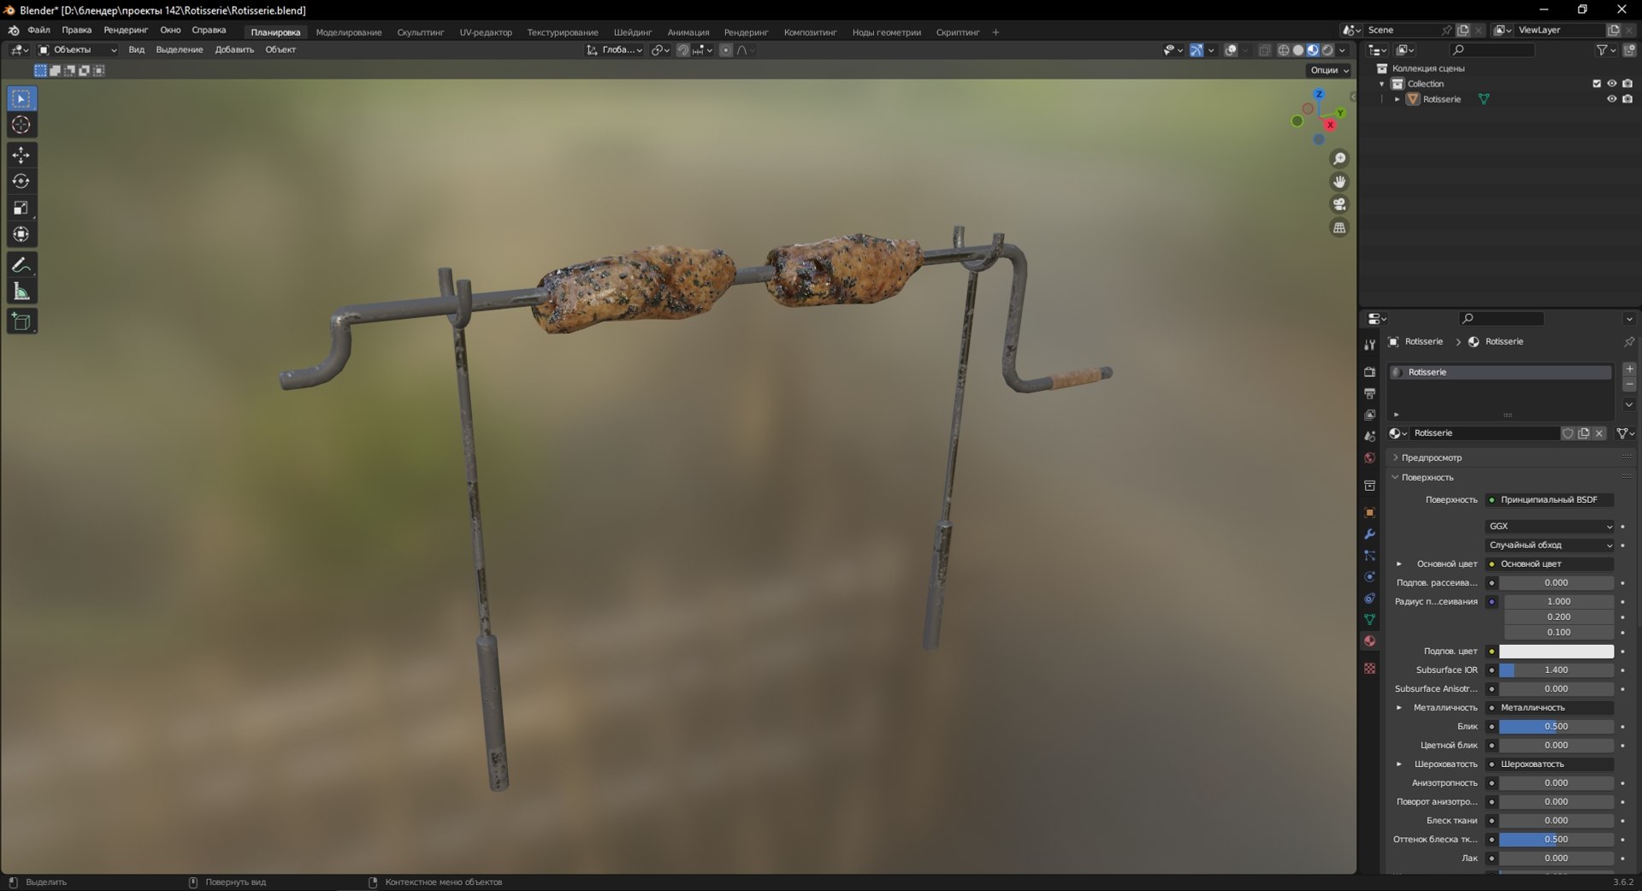Add a new material slot plus button
1642x891 pixels.
point(1629,369)
